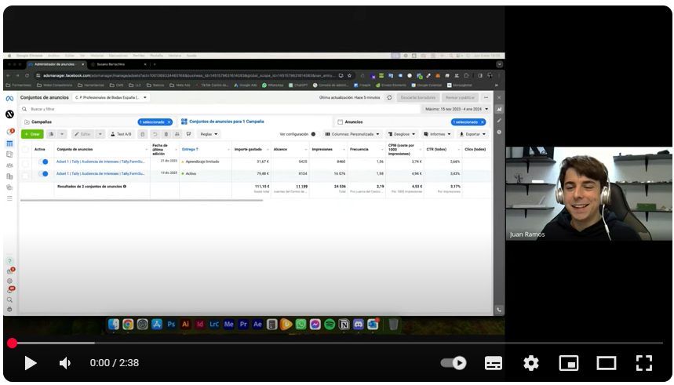Toggle the autoplay switch

point(454,363)
